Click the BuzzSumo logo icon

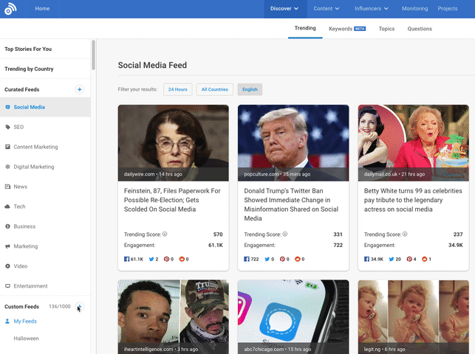(x=11, y=10)
